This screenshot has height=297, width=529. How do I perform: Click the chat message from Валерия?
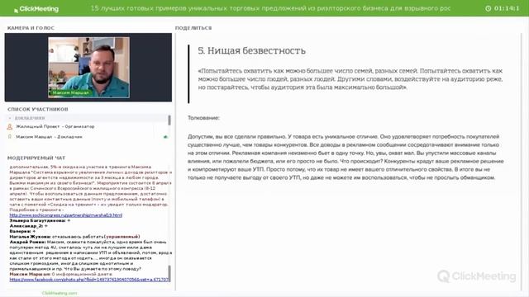[23, 231]
